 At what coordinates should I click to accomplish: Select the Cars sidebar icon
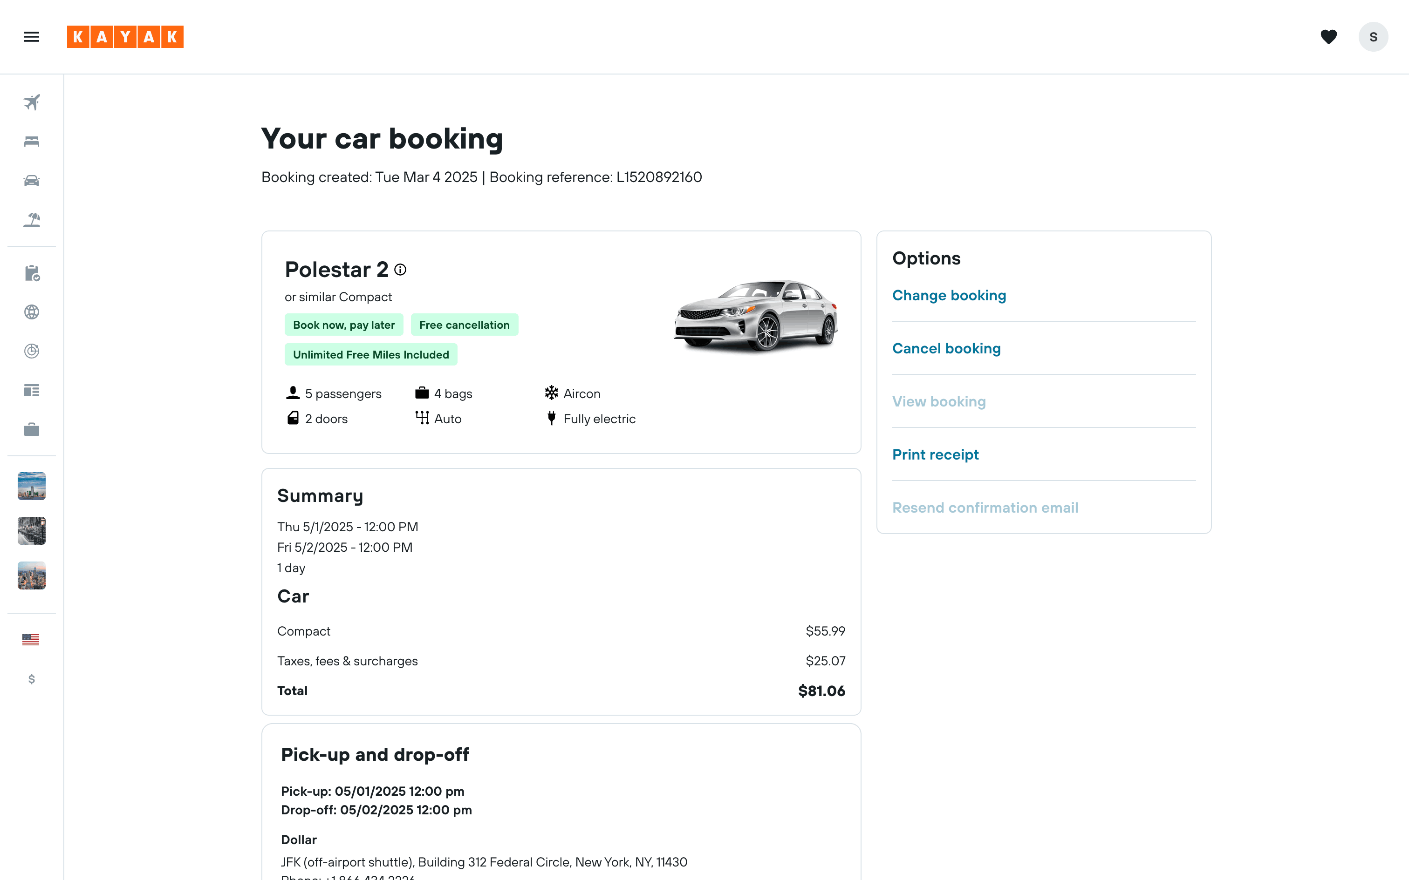tap(31, 181)
